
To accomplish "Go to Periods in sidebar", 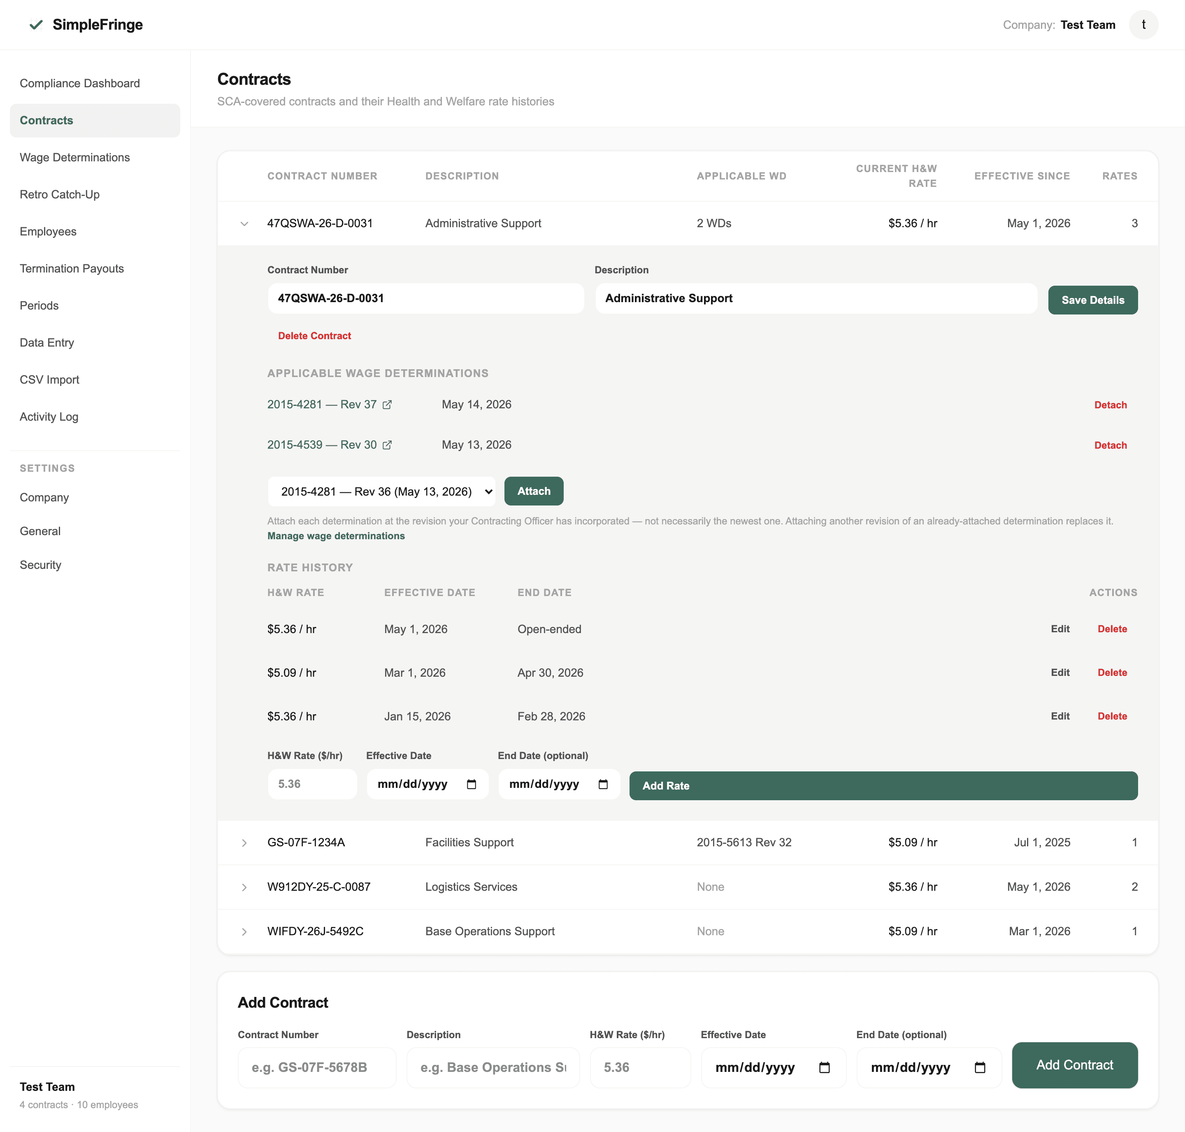I will 95,305.
